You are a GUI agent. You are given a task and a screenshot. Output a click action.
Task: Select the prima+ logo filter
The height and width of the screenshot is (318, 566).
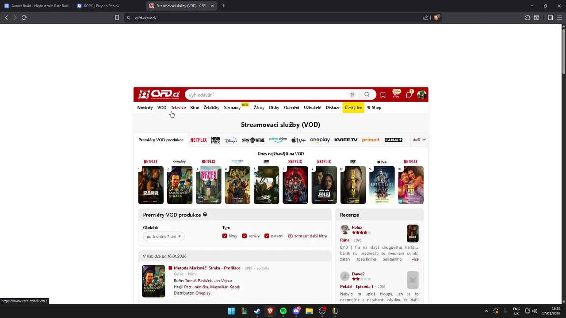tap(371, 140)
